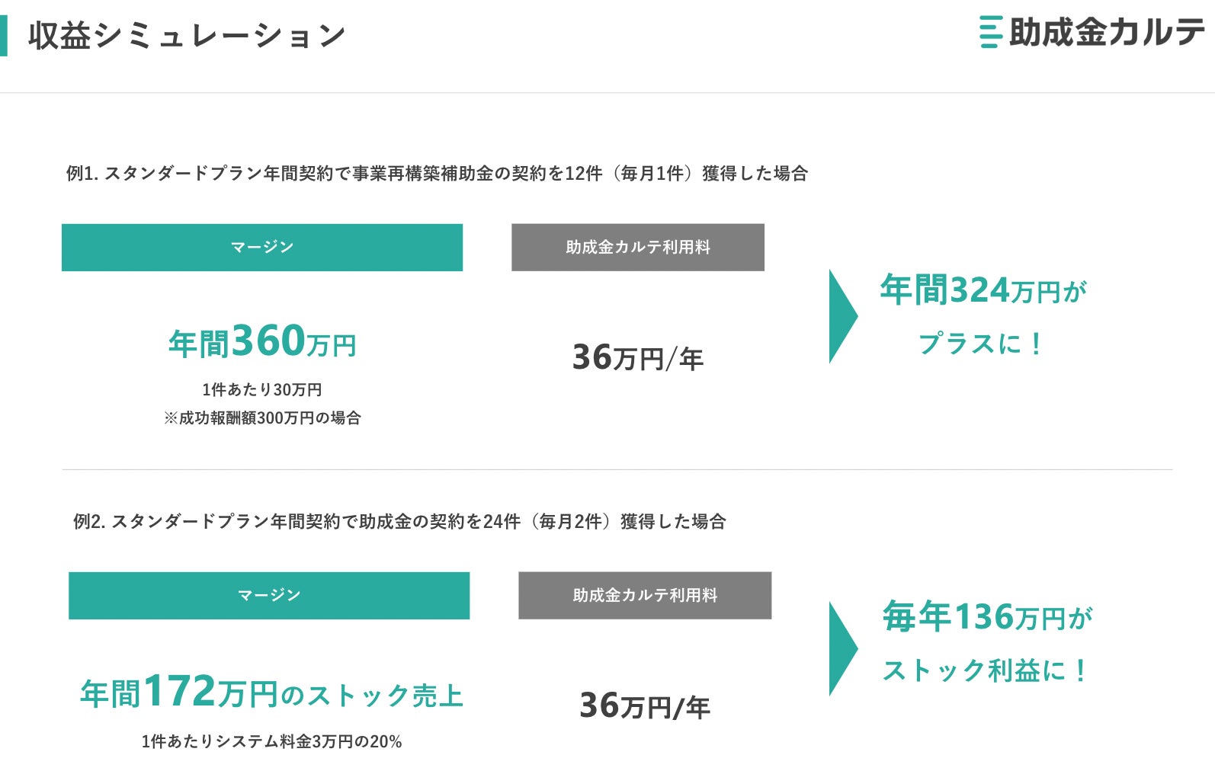Click the gray 助成金カルテ利用料 box in example 1

point(637,247)
